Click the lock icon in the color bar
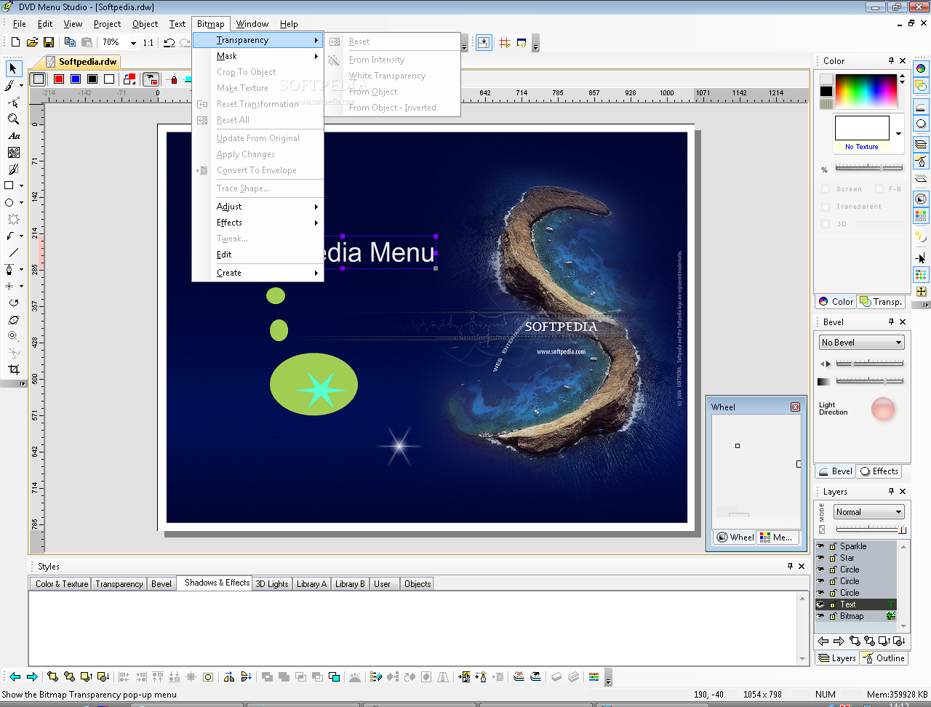 pyautogui.click(x=173, y=79)
